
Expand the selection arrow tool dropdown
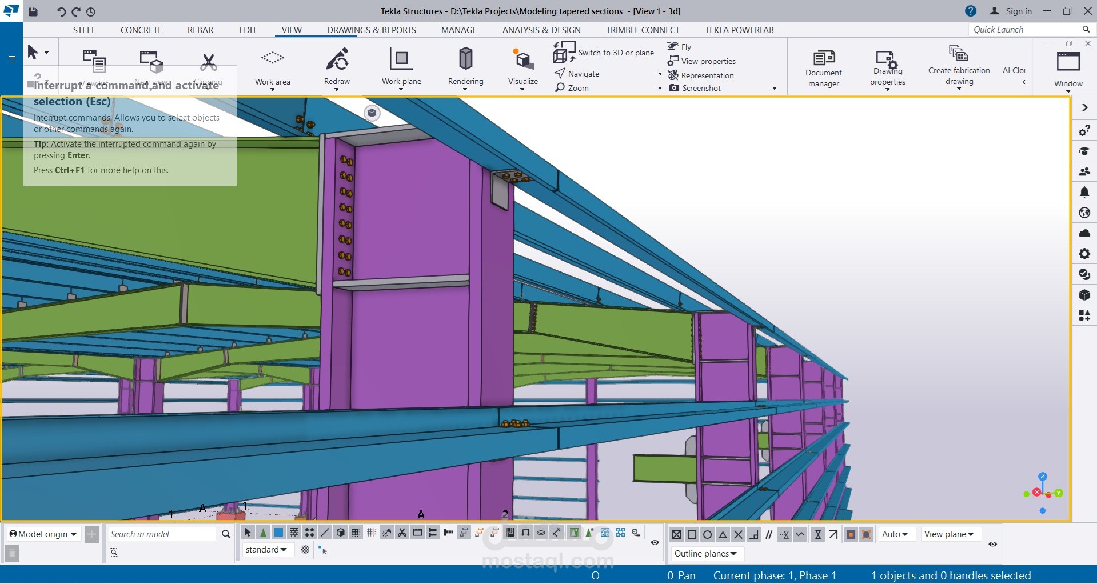(46, 53)
